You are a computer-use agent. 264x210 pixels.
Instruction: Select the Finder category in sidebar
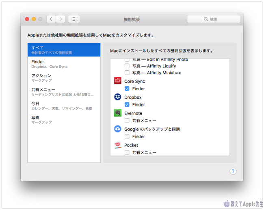coord(64,64)
